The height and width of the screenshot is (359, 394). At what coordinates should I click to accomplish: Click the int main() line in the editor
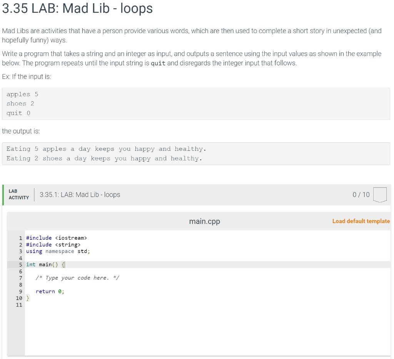pyautogui.click(x=45, y=264)
